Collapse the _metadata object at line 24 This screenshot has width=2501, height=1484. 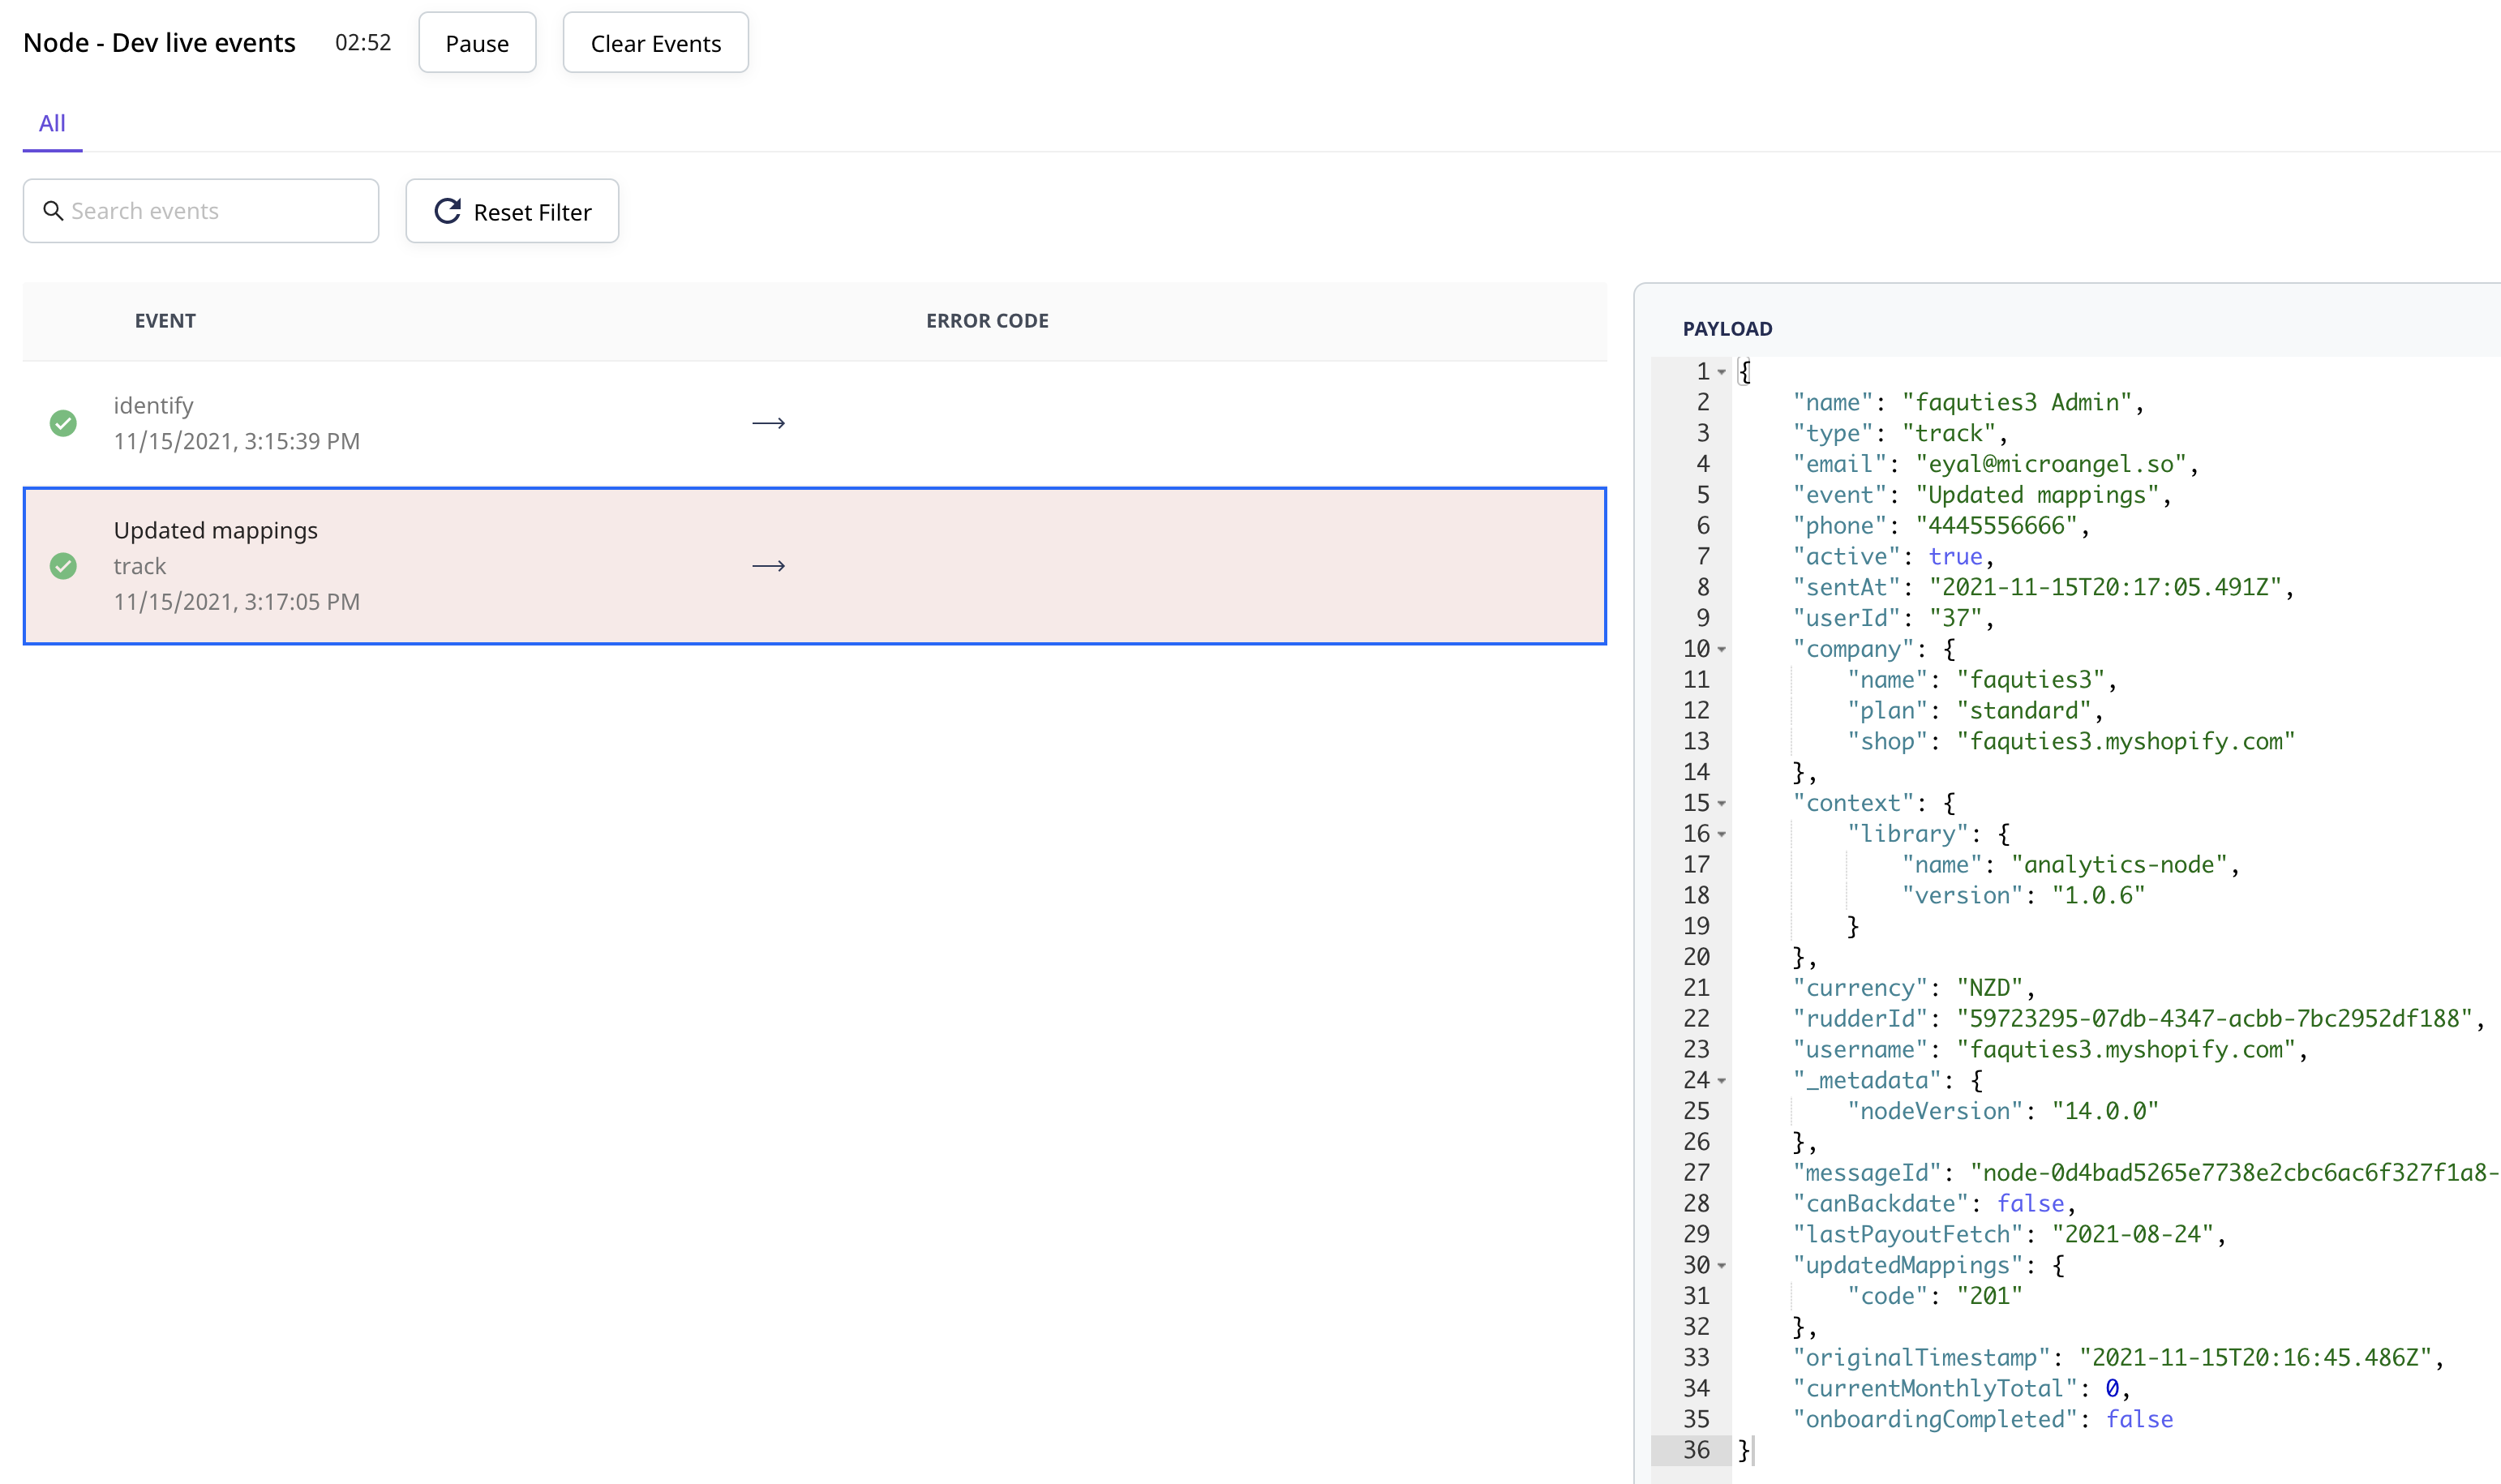point(1722,1080)
